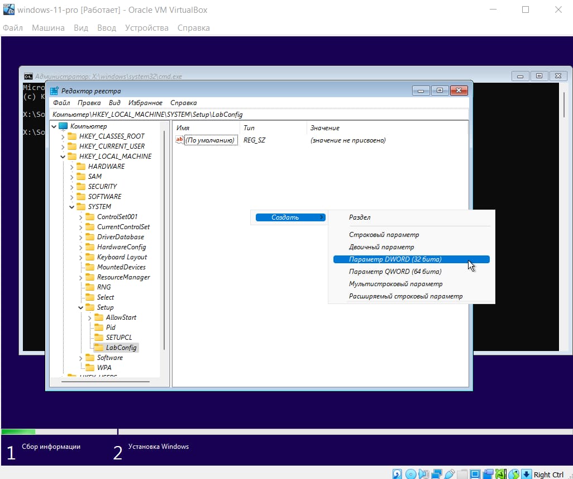Click the Registry Editor title bar icon
This screenshot has height=479, width=573.
click(54, 91)
